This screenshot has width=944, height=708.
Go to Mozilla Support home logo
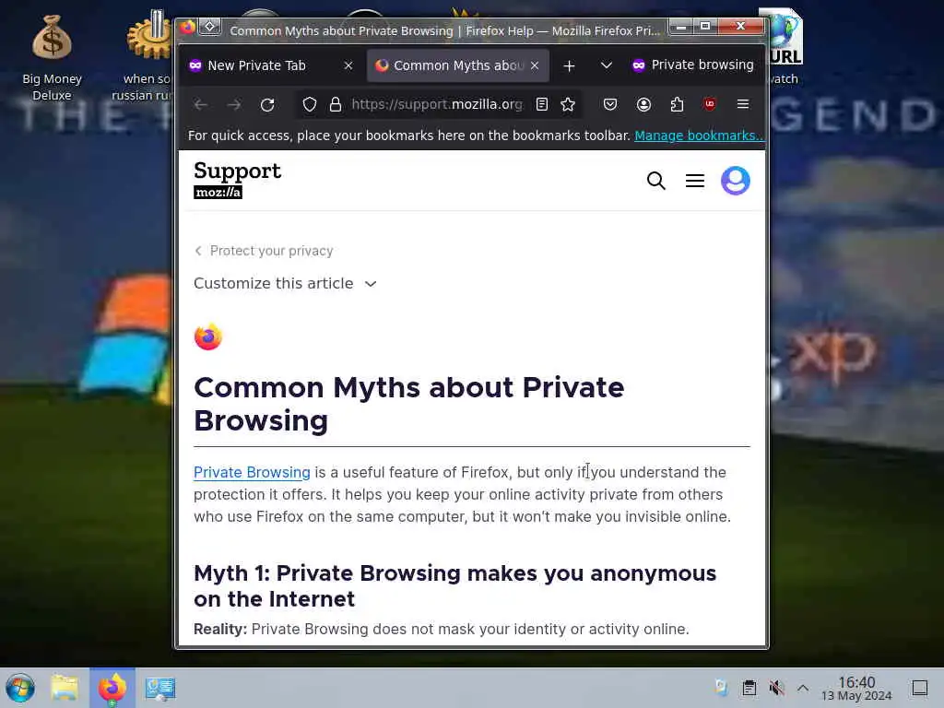[237, 180]
